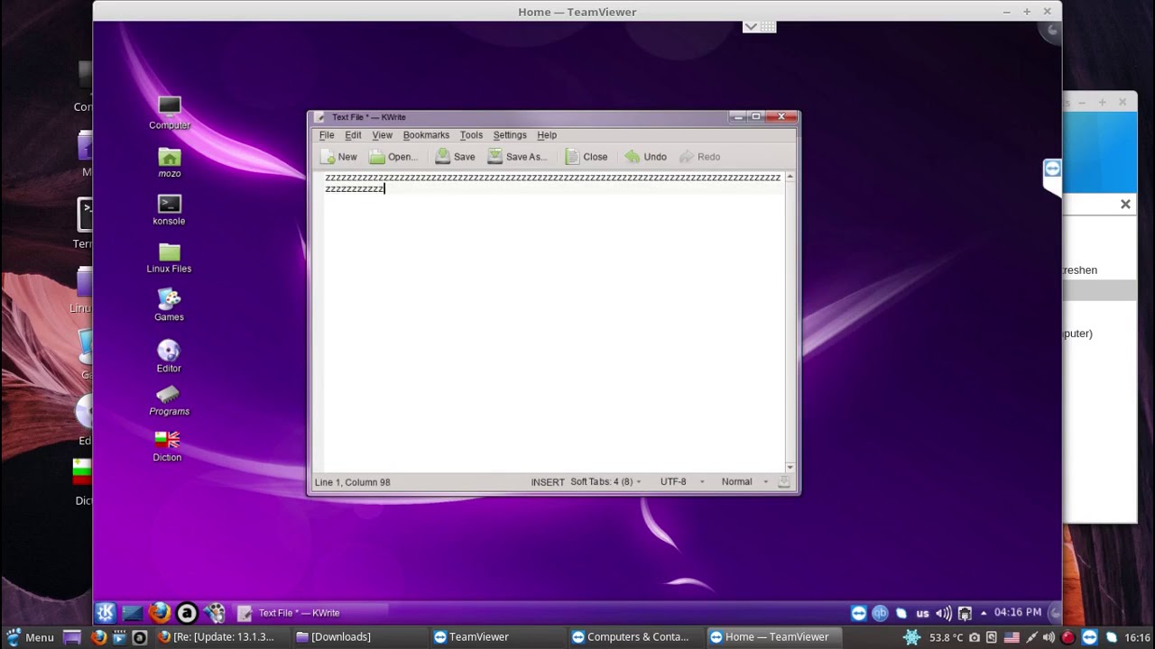Click the greyed Redo toolbar button

[699, 157]
